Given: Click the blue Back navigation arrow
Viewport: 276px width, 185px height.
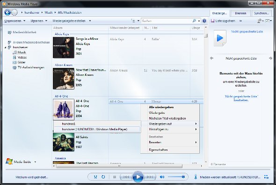Looking at the screenshot, I should 7,12.
